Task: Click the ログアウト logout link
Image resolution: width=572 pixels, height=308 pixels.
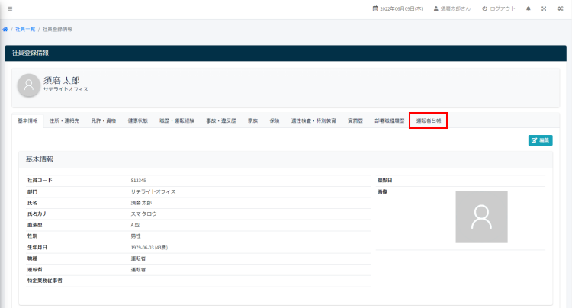Action: tap(498, 8)
